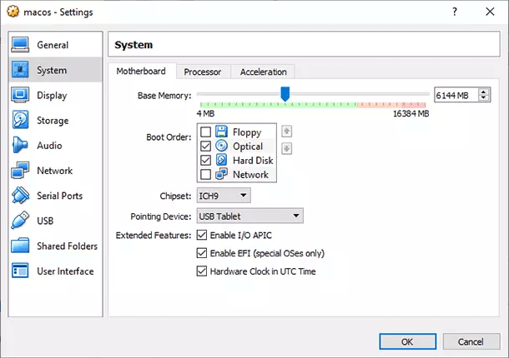Select General settings category
Image resolution: width=509 pixels, height=358 pixels.
click(56, 45)
